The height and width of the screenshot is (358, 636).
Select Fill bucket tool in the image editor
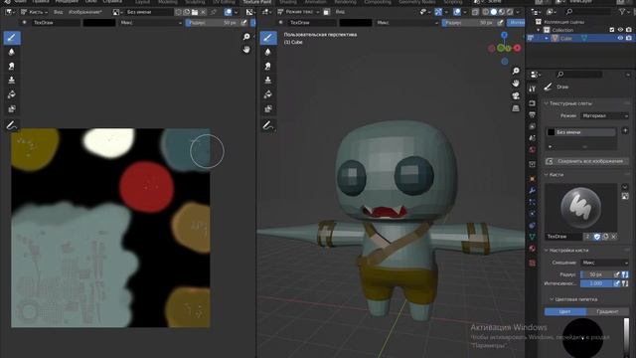pos(12,94)
